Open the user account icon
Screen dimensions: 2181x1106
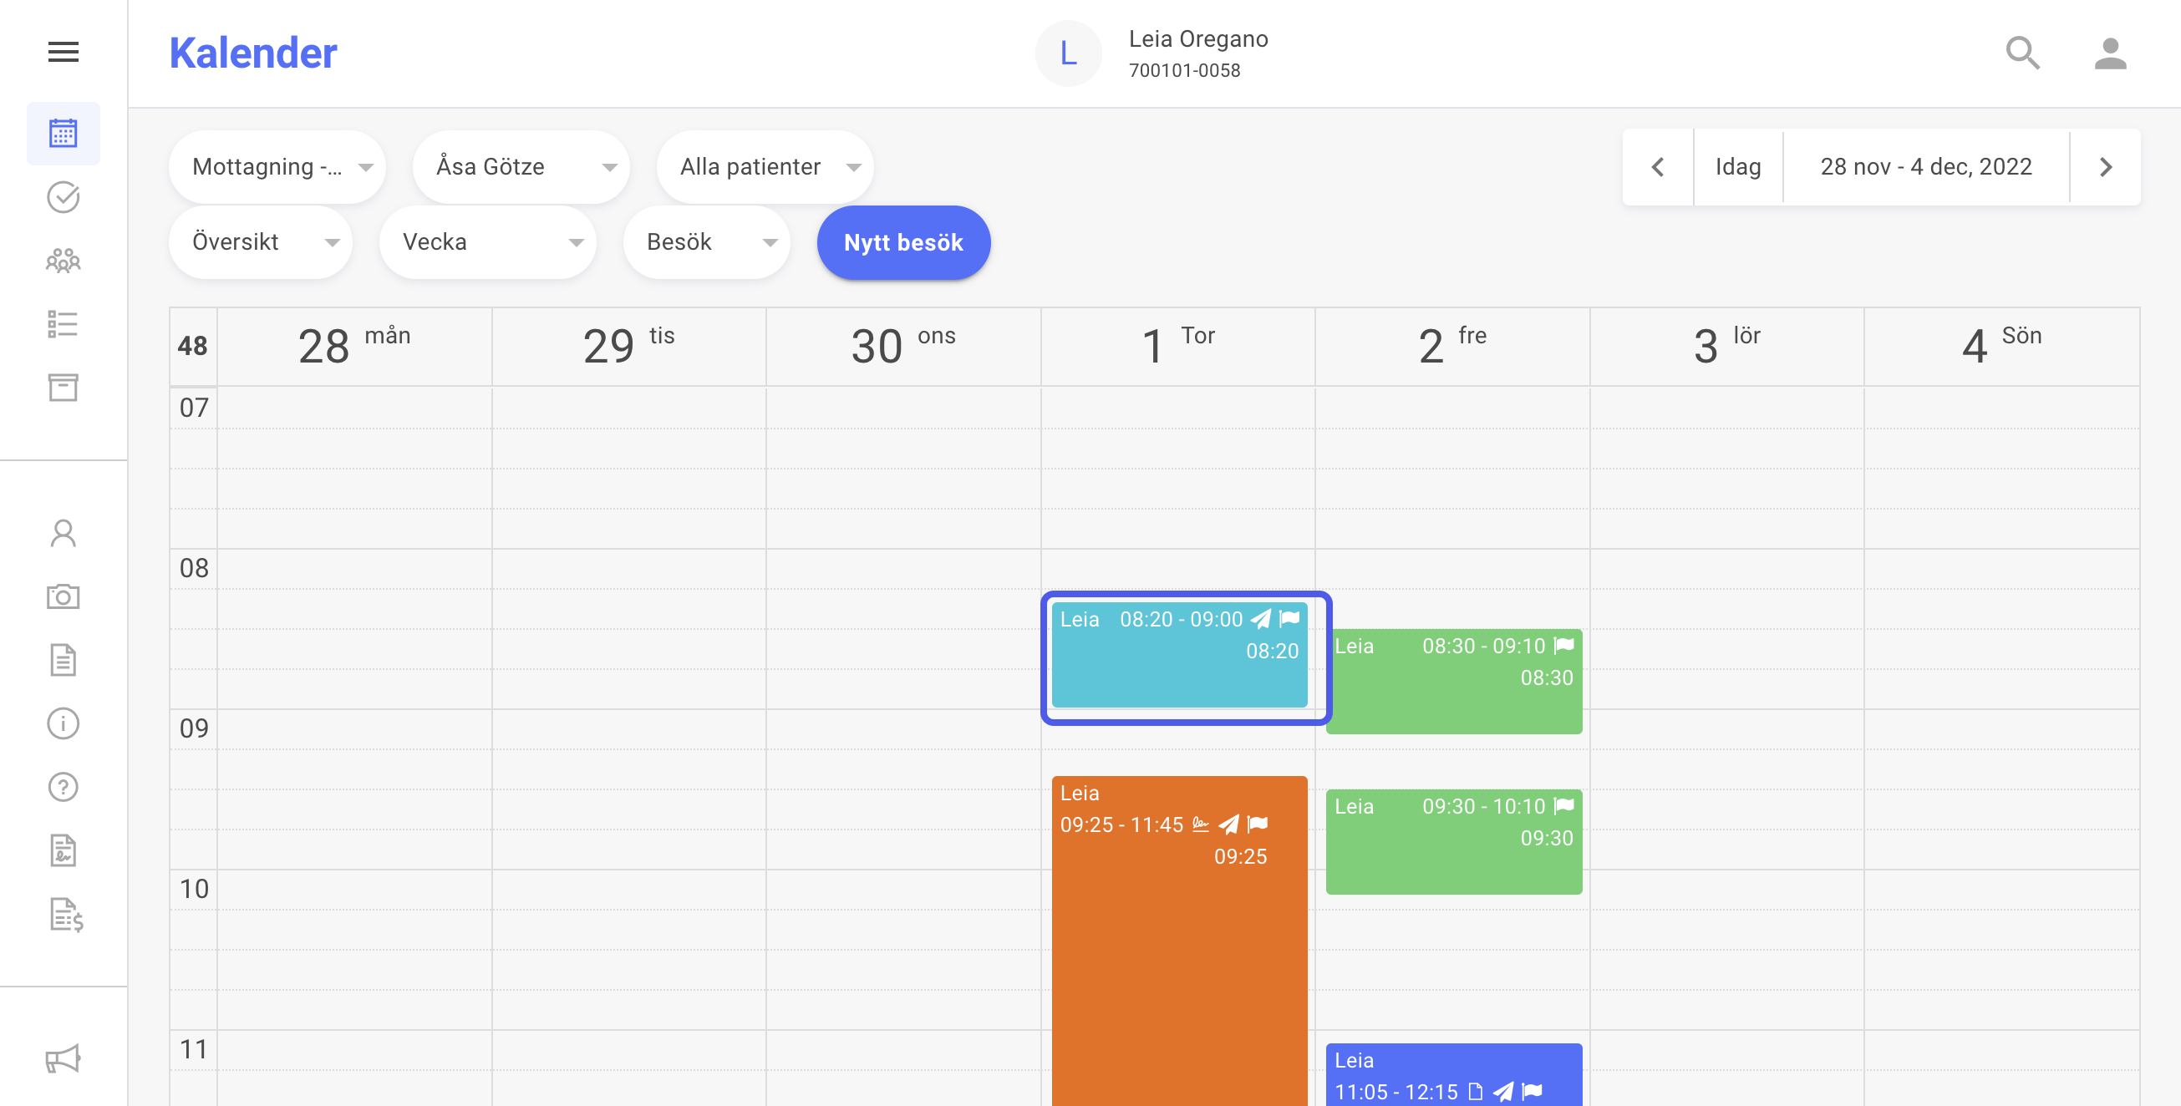tap(2110, 53)
